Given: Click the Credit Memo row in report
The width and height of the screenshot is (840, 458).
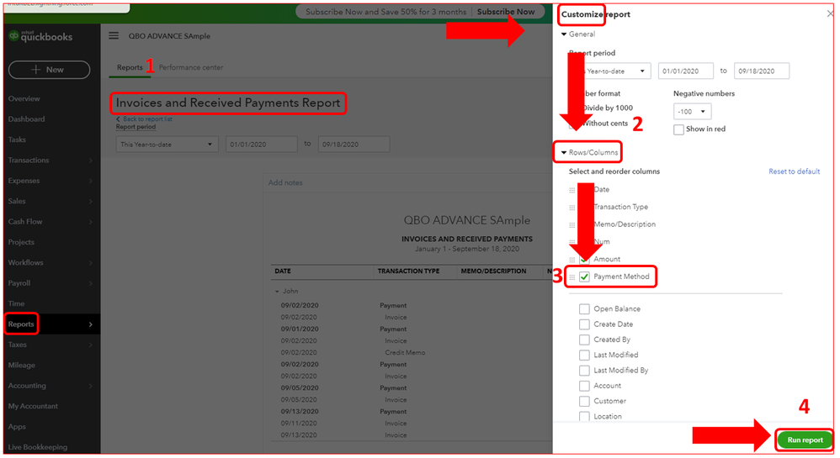Looking at the screenshot, I should [405, 353].
